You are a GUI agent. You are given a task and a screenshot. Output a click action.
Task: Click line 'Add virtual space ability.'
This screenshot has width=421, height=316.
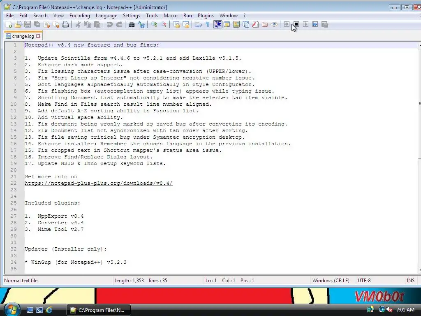click(x=80, y=117)
